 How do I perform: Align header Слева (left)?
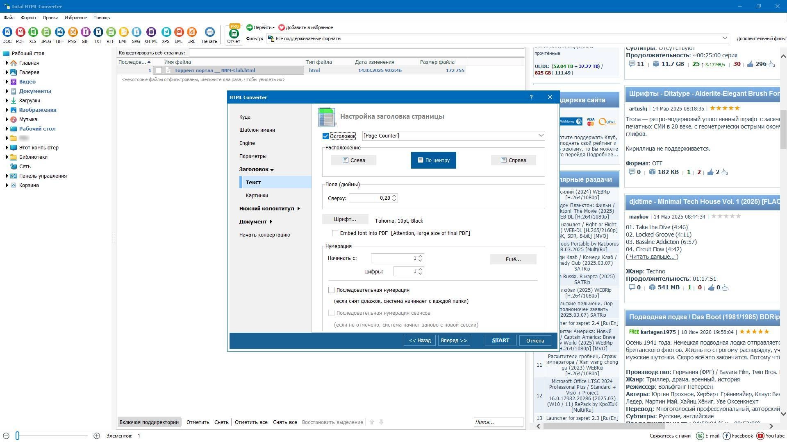(x=354, y=160)
